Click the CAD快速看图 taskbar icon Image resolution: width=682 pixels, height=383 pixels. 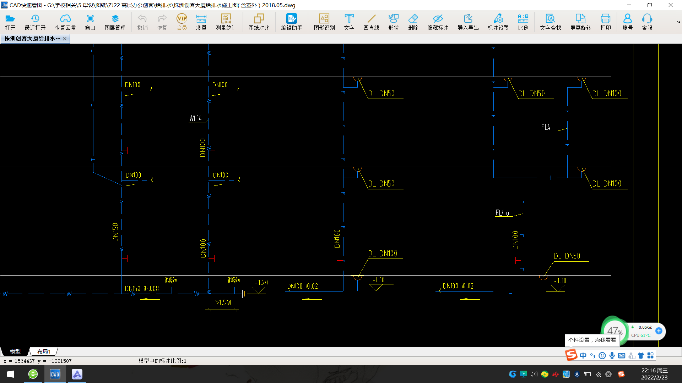tap(55, 374)
